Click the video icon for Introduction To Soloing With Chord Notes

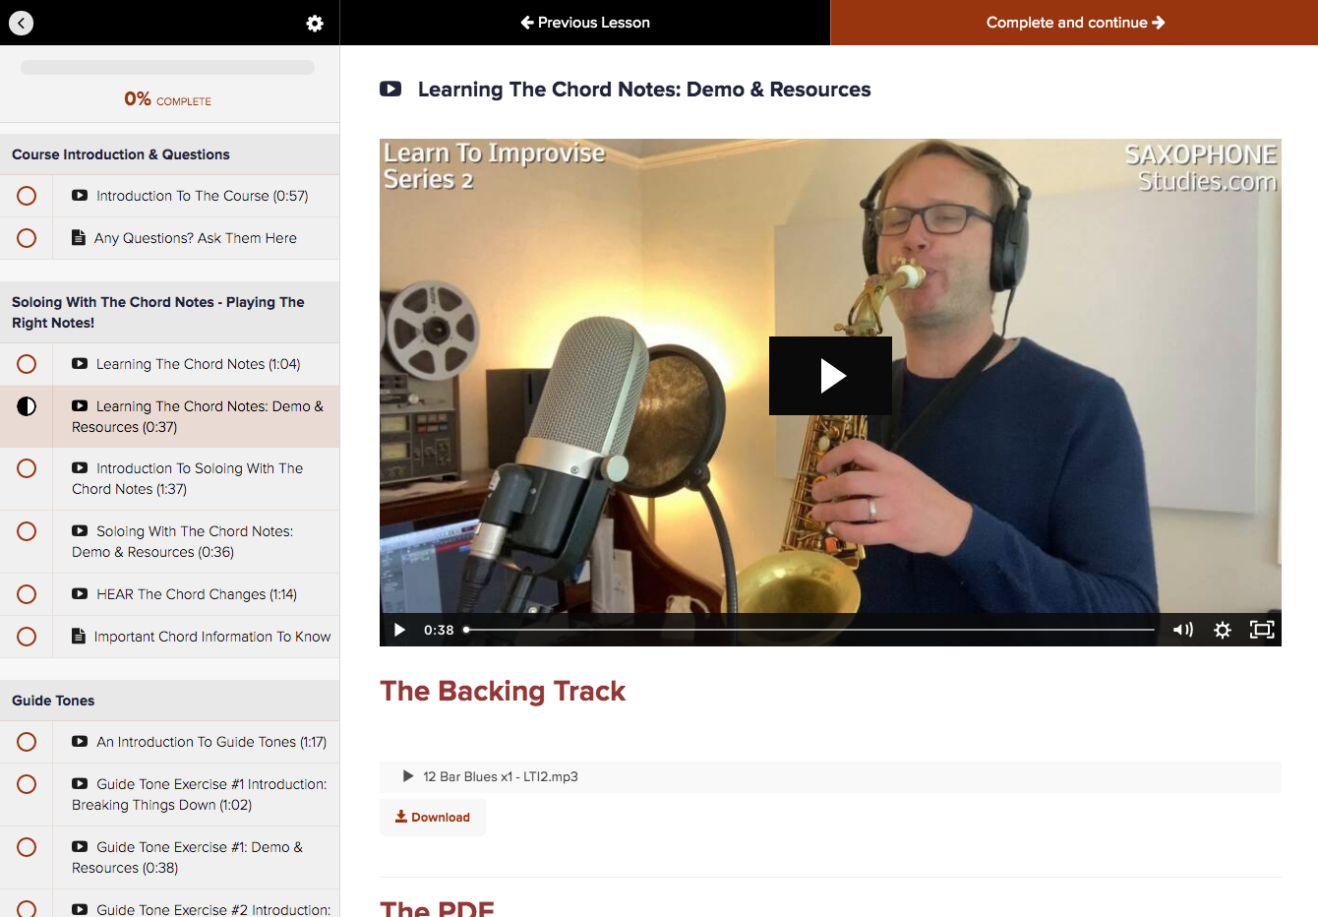click(80, 467)
